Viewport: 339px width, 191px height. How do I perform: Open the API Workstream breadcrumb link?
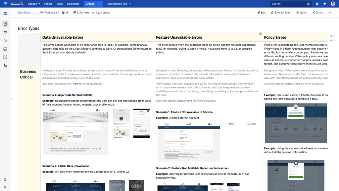(49, 13)
